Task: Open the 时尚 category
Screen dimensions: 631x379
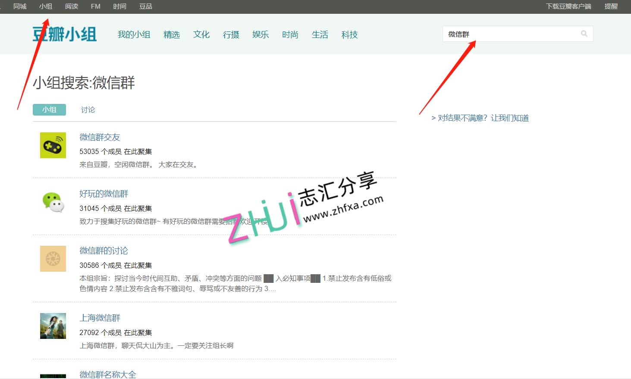Action: (290, 34)
